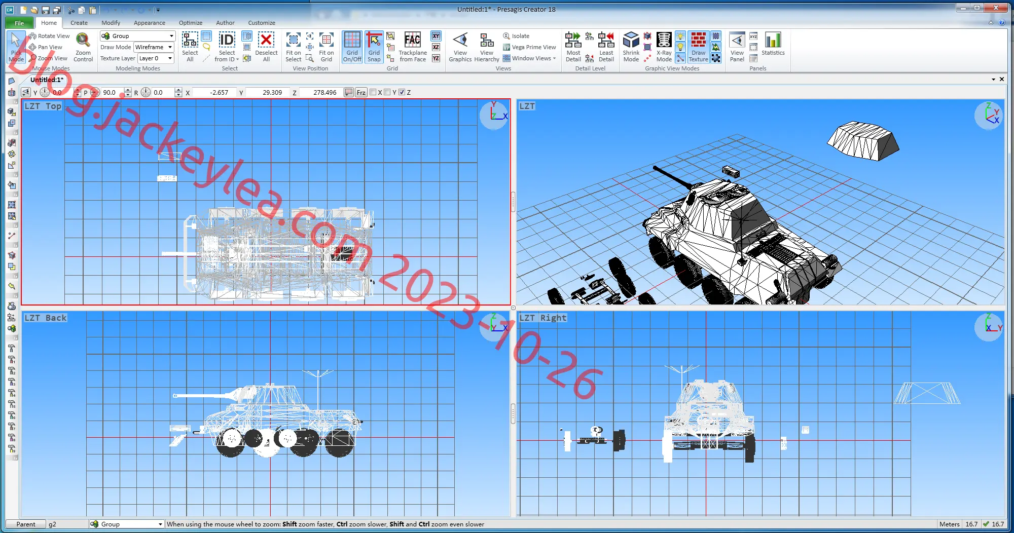The image size is (1014, 533).
Task: Uncheck the Z axis checkbox
Action: [x=402, y=92]
